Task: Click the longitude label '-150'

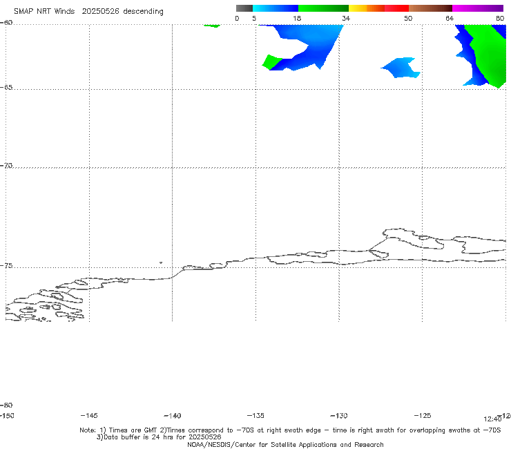Action: (6, 415)
